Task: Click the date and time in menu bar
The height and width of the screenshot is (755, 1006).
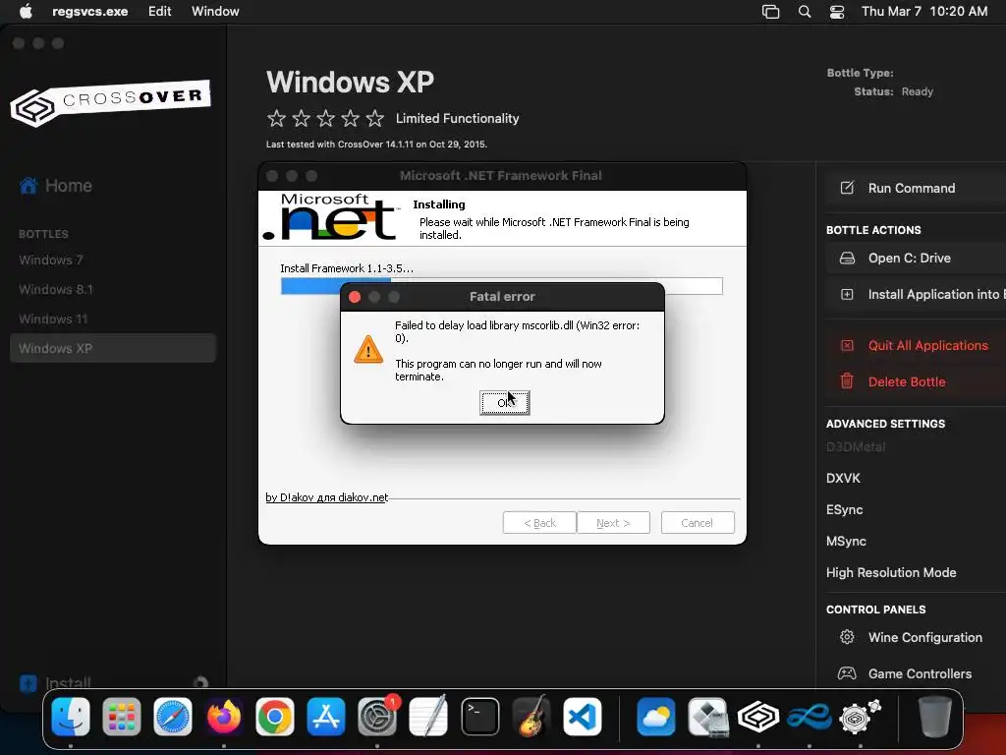Action: tap(924, 12)
